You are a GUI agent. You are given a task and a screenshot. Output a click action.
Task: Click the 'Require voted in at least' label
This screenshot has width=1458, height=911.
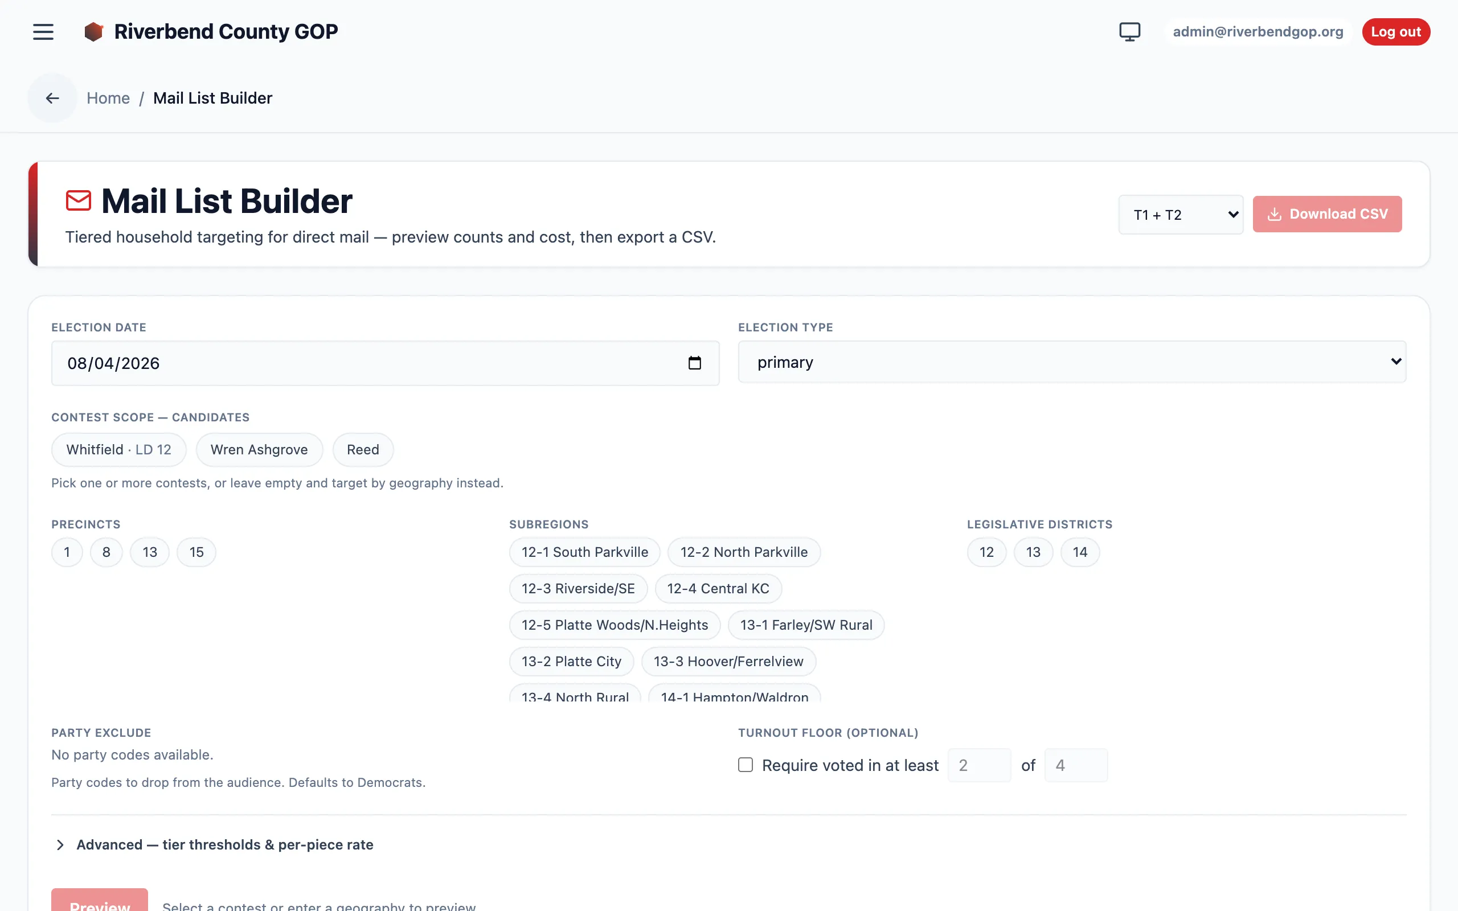[850, 765]
